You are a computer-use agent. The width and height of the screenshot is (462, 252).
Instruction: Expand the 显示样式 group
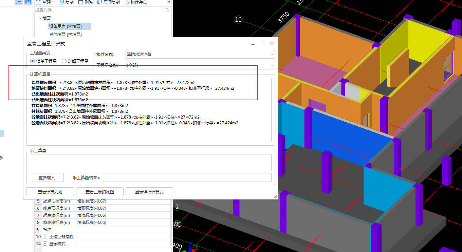pyautogui.click(x=45, y=244)
